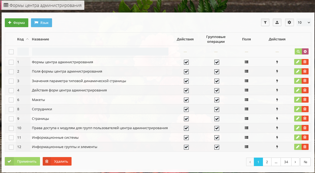Toggle Действия checkbox for Сотрудники
The height and width of the screenshot is (173, 315).
(186, 109)
